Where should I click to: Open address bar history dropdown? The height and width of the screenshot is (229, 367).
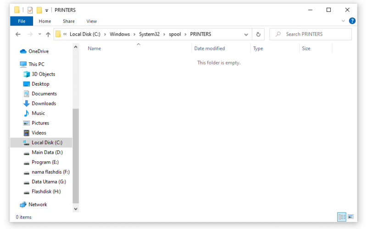[x=246, y=34]
